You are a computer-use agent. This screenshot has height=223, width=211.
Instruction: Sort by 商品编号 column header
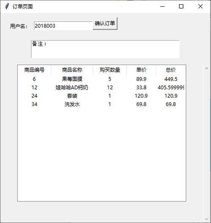pyautogui.click(x=34, y=70)
